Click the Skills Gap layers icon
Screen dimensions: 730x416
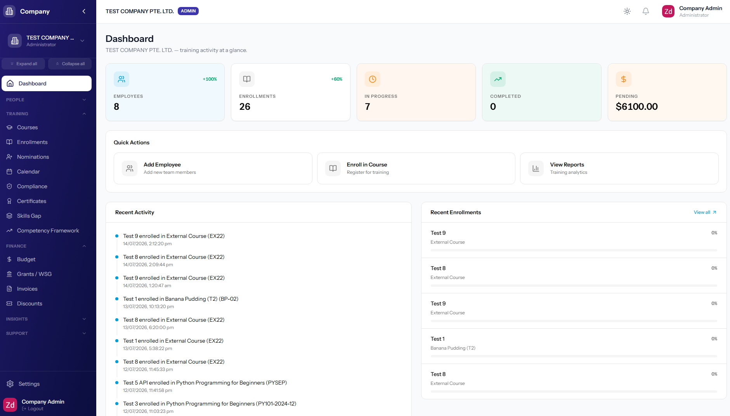pyautogui.click(x=9, y=216)
